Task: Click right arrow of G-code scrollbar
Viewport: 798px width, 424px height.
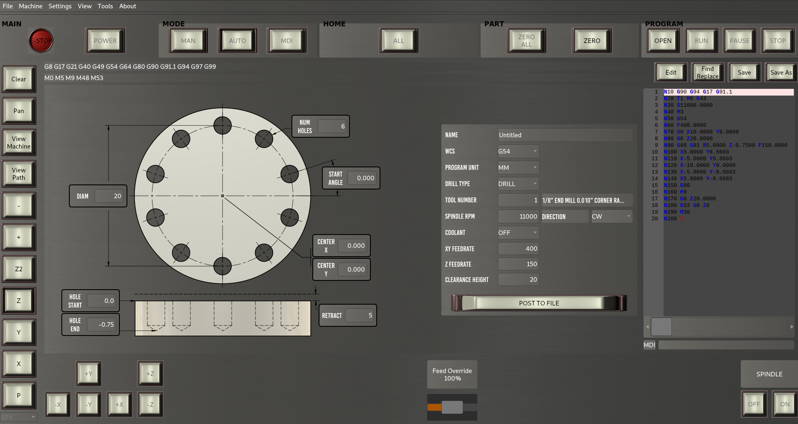Action: 792,327
